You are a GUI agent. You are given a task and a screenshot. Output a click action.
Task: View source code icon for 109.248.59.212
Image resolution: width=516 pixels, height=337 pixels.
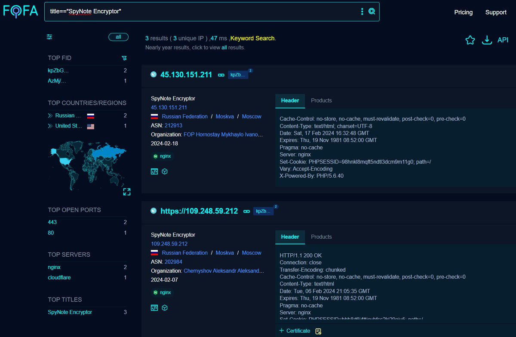click(154, 308)
